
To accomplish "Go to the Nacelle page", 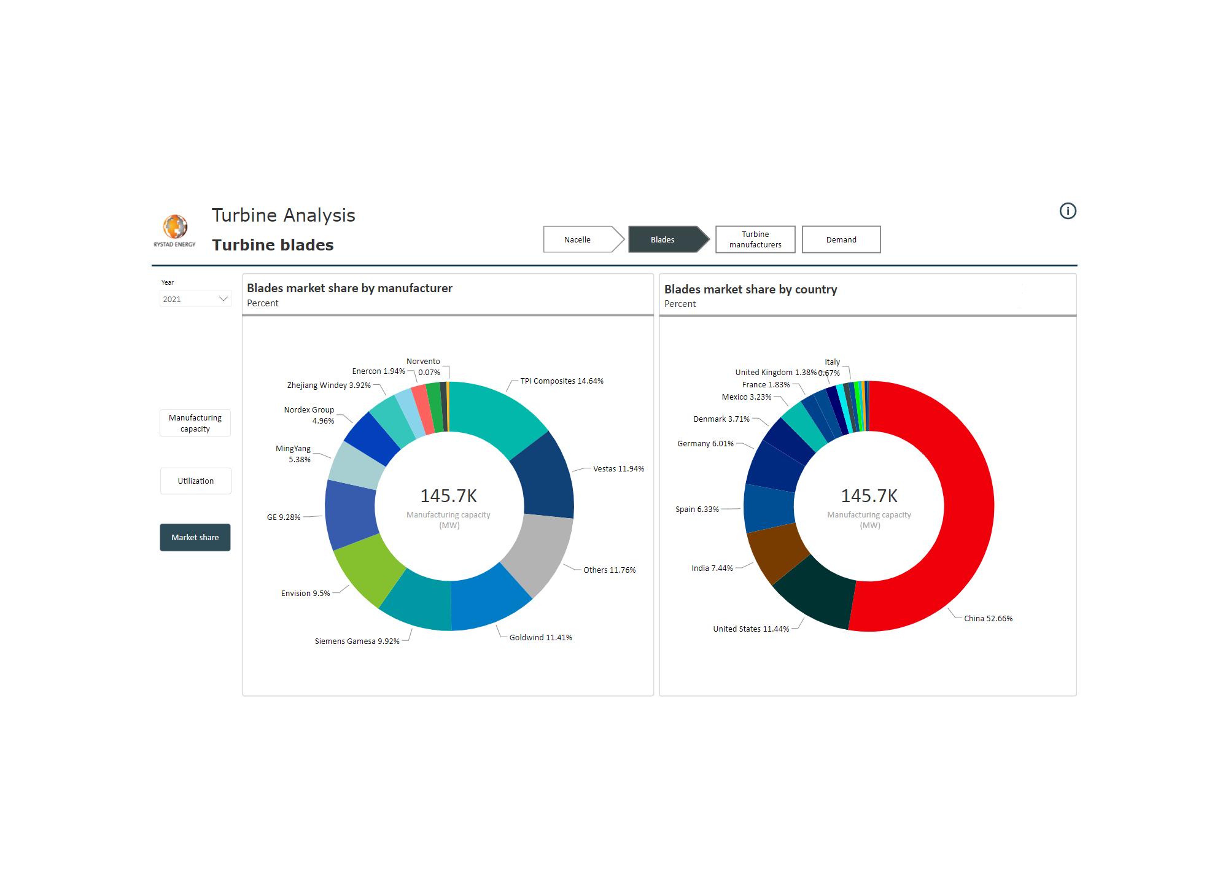I will [x=583, y=239].
